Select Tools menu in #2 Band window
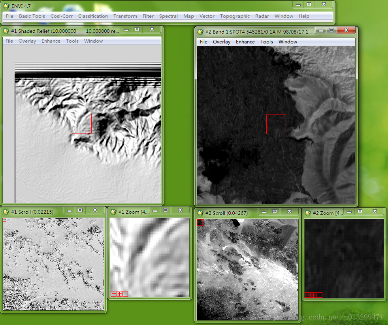The image size is (388, 325). click(266, 42)
